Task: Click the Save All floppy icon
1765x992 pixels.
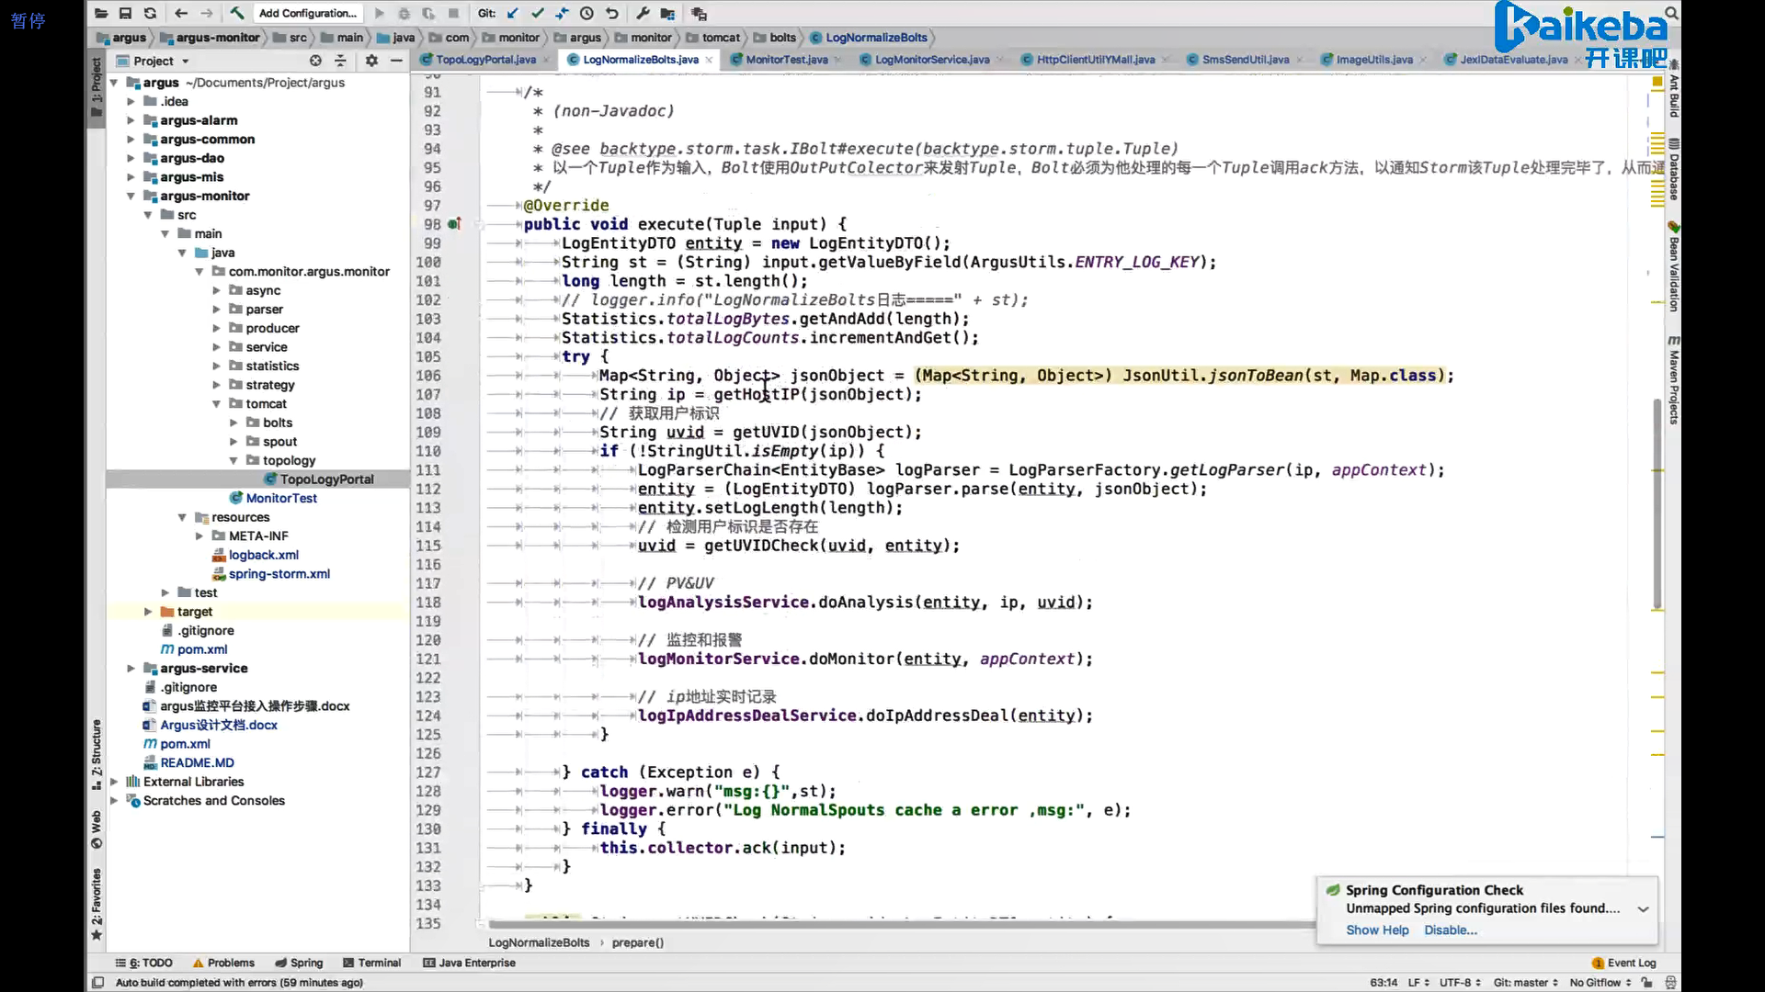Action: (x=125, y=13)
